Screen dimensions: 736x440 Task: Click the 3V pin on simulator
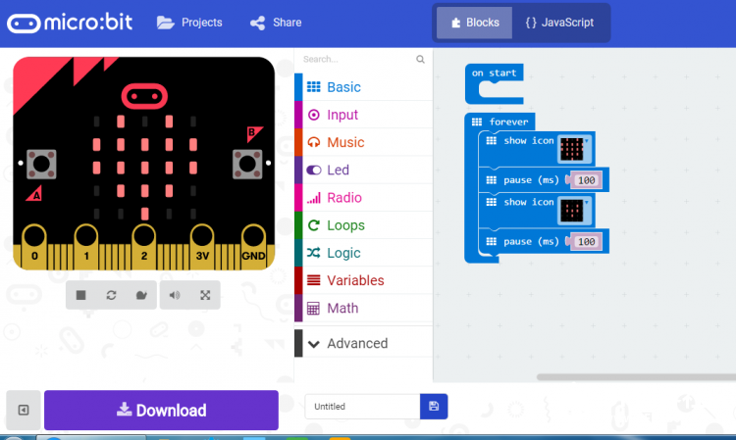coord(202,246)
